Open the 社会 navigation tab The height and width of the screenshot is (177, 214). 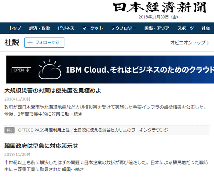click(206, 28)
